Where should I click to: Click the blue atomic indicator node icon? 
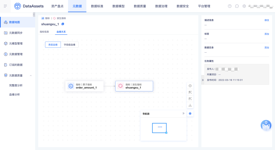pyautogui.click(x=71, y=86)
